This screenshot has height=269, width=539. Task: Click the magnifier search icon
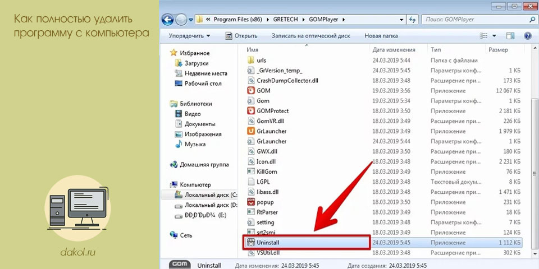(532, 20)
